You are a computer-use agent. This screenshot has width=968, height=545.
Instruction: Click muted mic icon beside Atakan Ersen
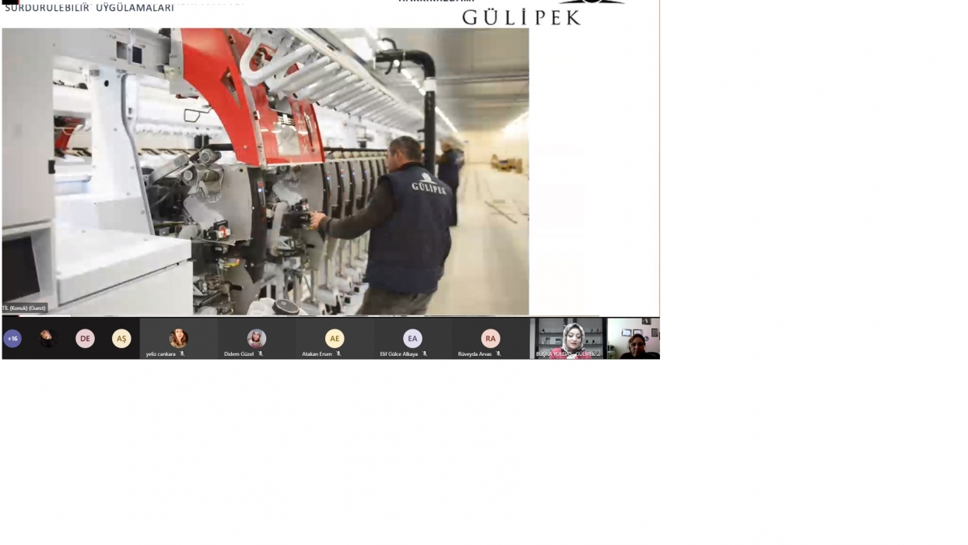(338, 354)
